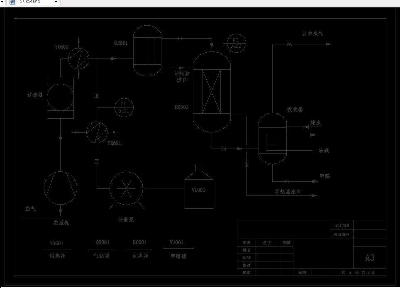Click the 设计阶段 title block cell

tap(341, 234)
